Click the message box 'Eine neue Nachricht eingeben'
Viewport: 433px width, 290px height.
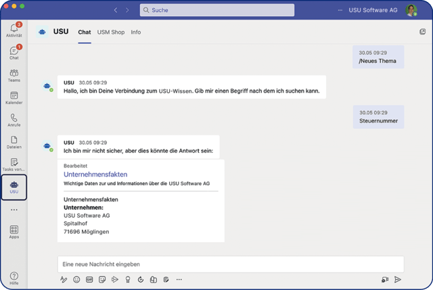click(231, 264)
